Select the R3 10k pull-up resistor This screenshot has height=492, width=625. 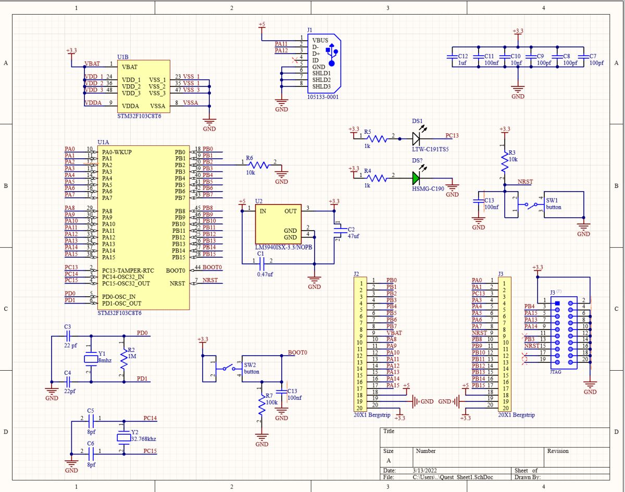coord(504,162)
